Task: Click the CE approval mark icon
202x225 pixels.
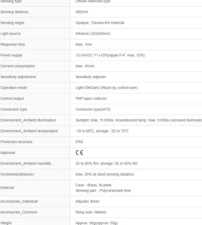Action: tap(79, 153)
